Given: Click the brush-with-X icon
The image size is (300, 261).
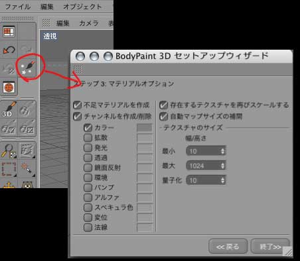Looking at the screenshot, I should pos(27,129).
